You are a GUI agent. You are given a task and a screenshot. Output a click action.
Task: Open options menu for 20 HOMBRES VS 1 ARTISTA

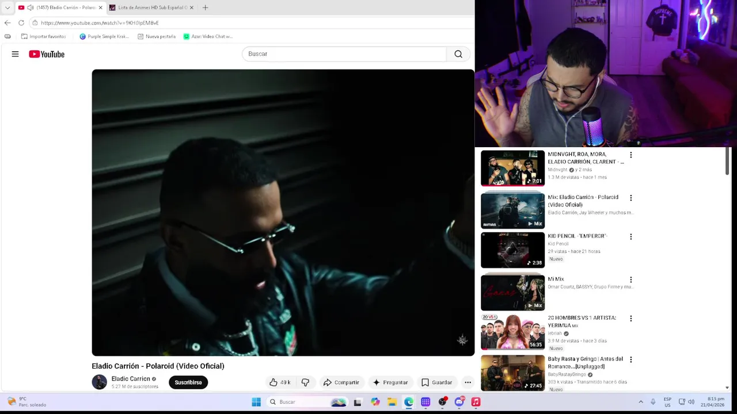click(630, 319)
